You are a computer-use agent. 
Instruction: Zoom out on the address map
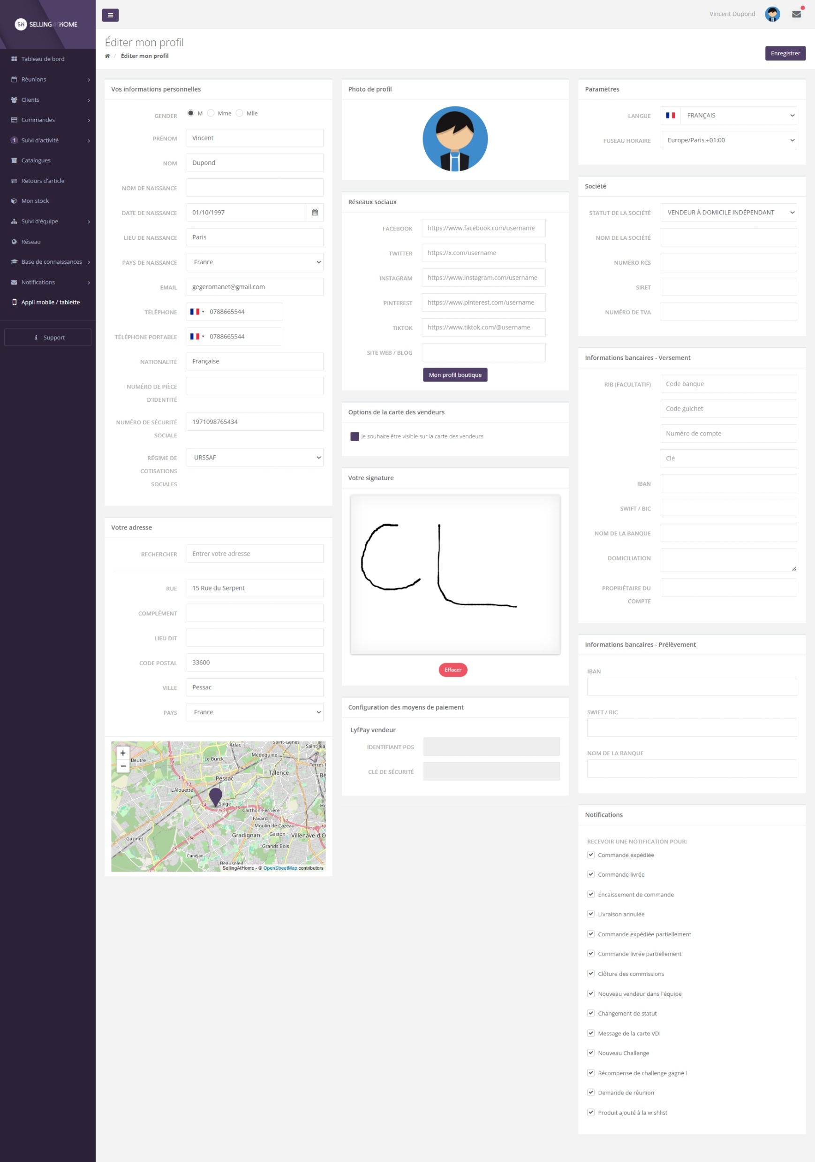point(123,766)
